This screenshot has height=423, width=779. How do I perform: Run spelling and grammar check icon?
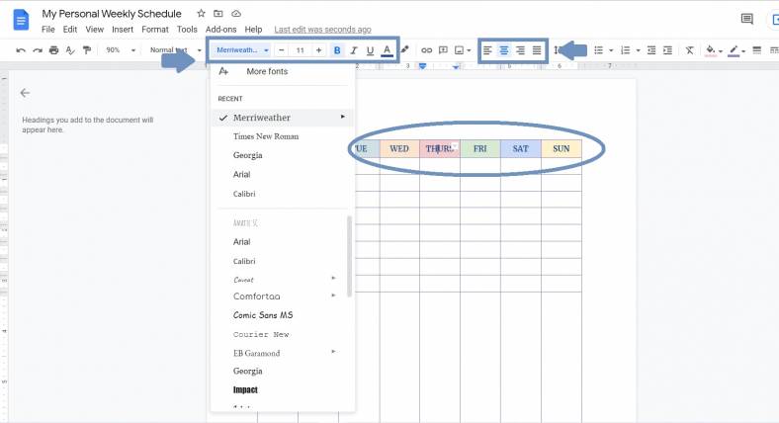coord(70,50)
